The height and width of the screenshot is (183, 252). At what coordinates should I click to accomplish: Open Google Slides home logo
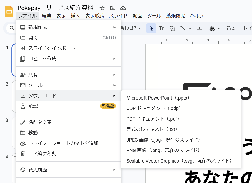click(9, 11)
